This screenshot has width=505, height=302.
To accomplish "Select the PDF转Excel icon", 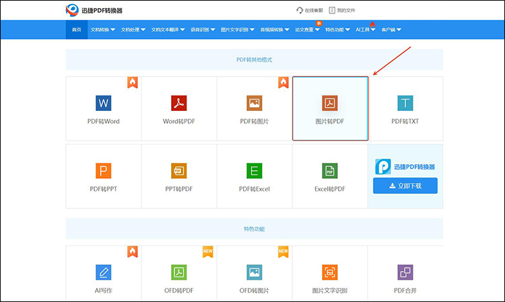I will (254, 170).
